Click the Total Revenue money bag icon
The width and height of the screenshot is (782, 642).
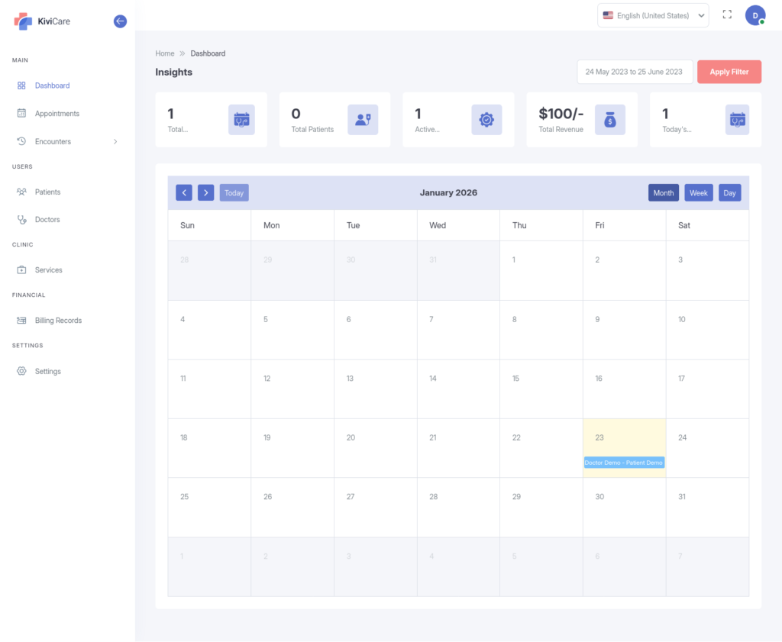609,120
